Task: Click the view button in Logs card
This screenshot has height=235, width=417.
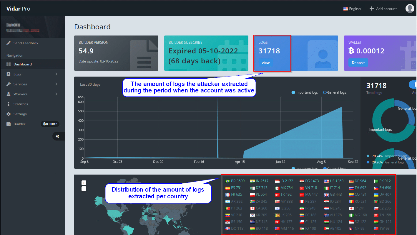Action: point(265,63)
